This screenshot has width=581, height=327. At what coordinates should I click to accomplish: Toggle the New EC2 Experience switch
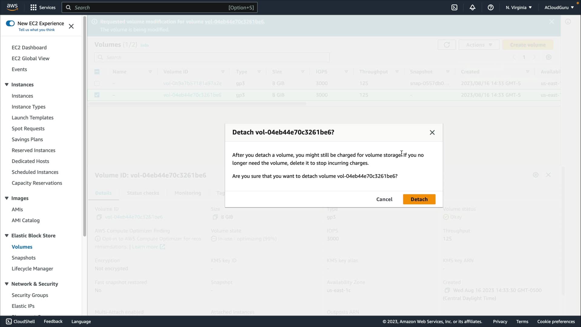point(10,23)
